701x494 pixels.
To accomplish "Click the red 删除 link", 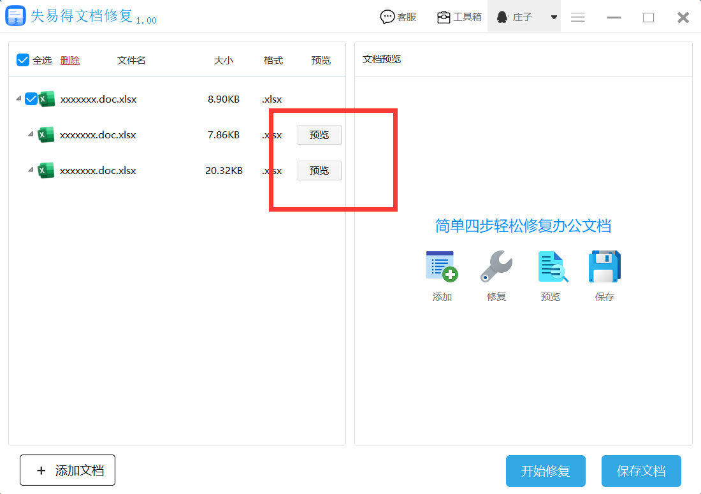I will [x=69, y=61].
